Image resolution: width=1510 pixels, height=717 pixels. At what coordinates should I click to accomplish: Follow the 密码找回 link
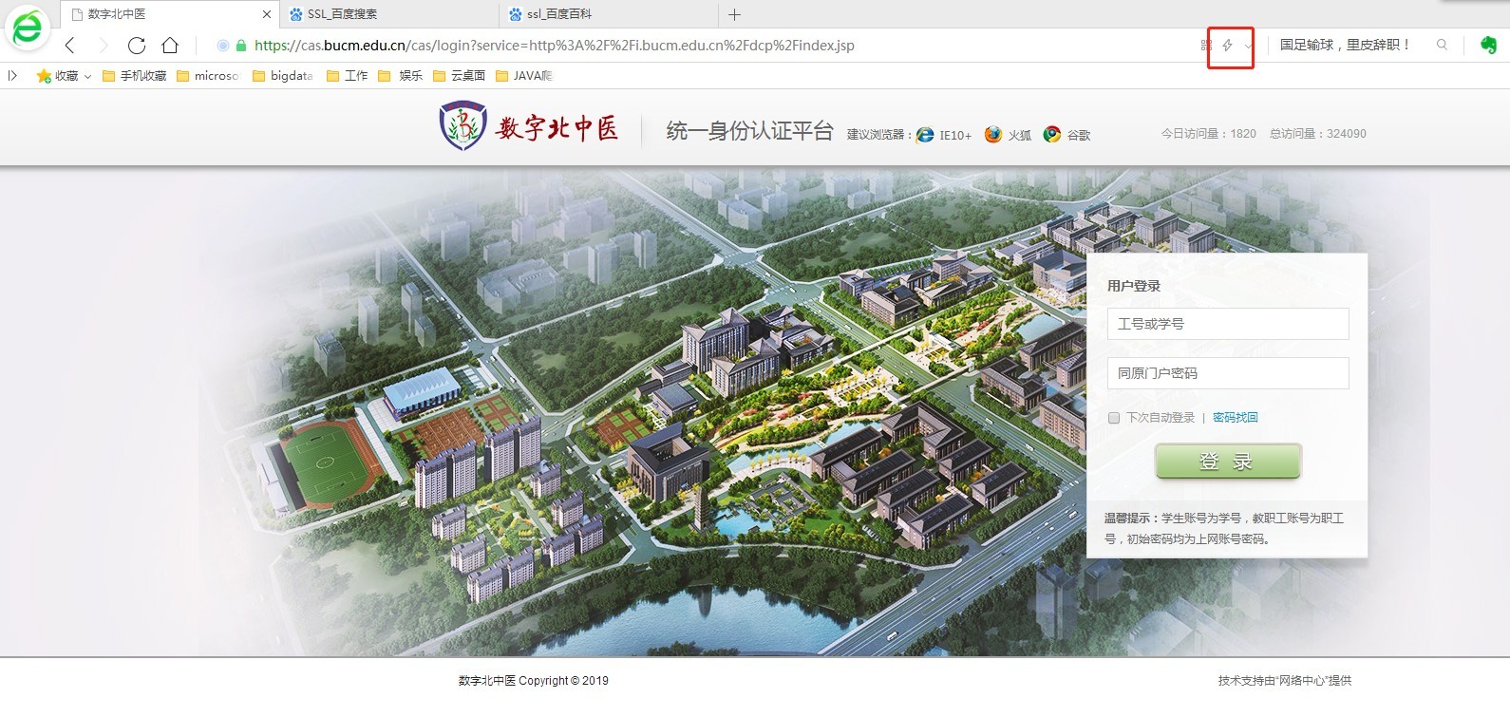pyautogui.click(x=1235, y=418)
